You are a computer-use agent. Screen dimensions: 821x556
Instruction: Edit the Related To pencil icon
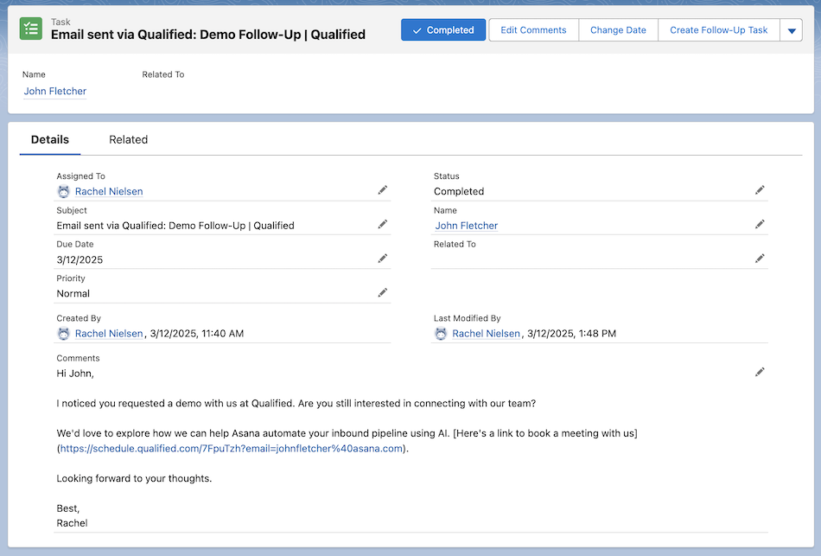(760, 259)
